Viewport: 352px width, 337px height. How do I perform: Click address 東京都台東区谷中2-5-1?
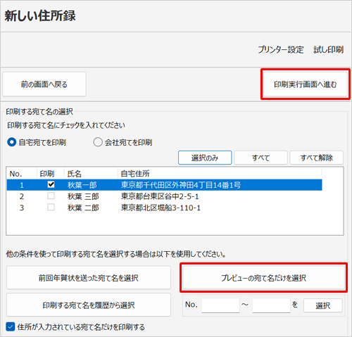160,196
